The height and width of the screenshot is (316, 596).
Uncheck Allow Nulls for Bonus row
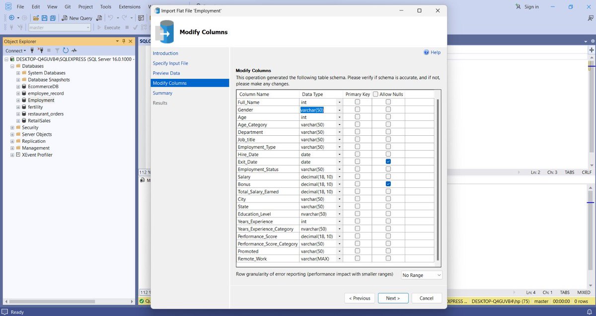click(388, 184)
